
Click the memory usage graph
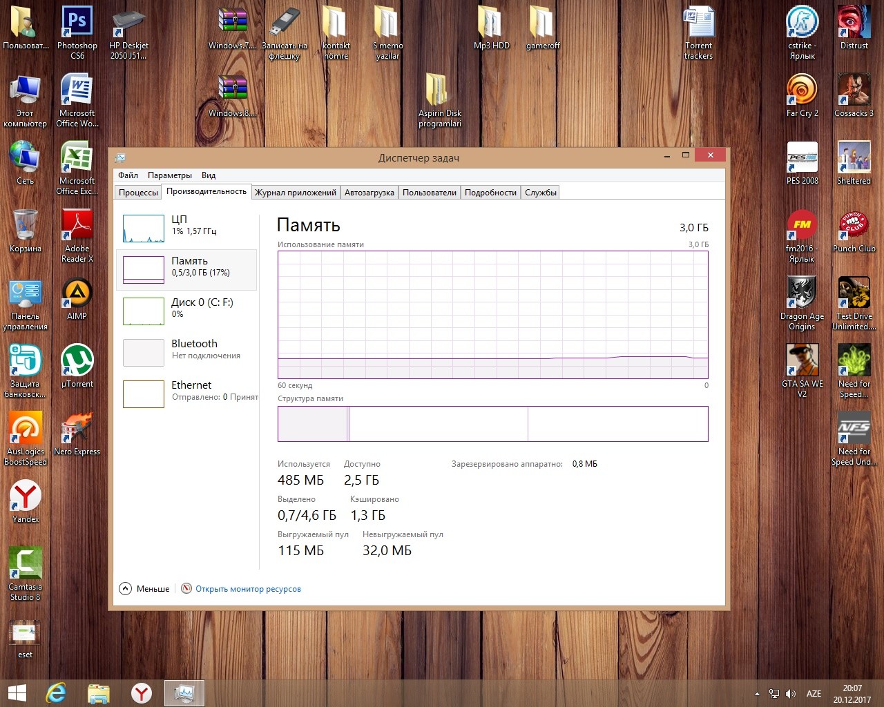point(492,315)
